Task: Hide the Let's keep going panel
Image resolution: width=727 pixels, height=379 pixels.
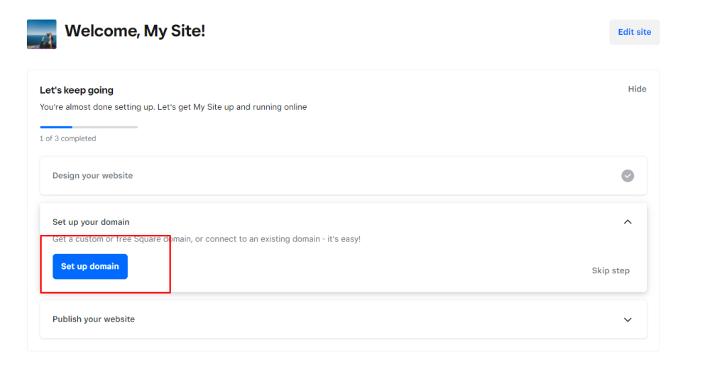Action: (637, 89)
